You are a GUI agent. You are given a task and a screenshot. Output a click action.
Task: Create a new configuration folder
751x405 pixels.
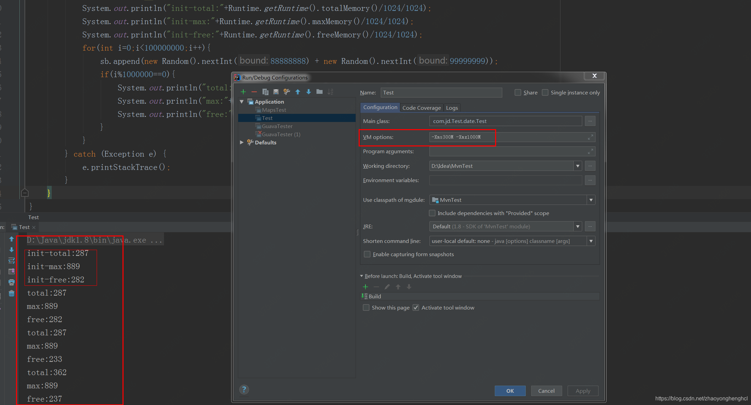(319, 92)
